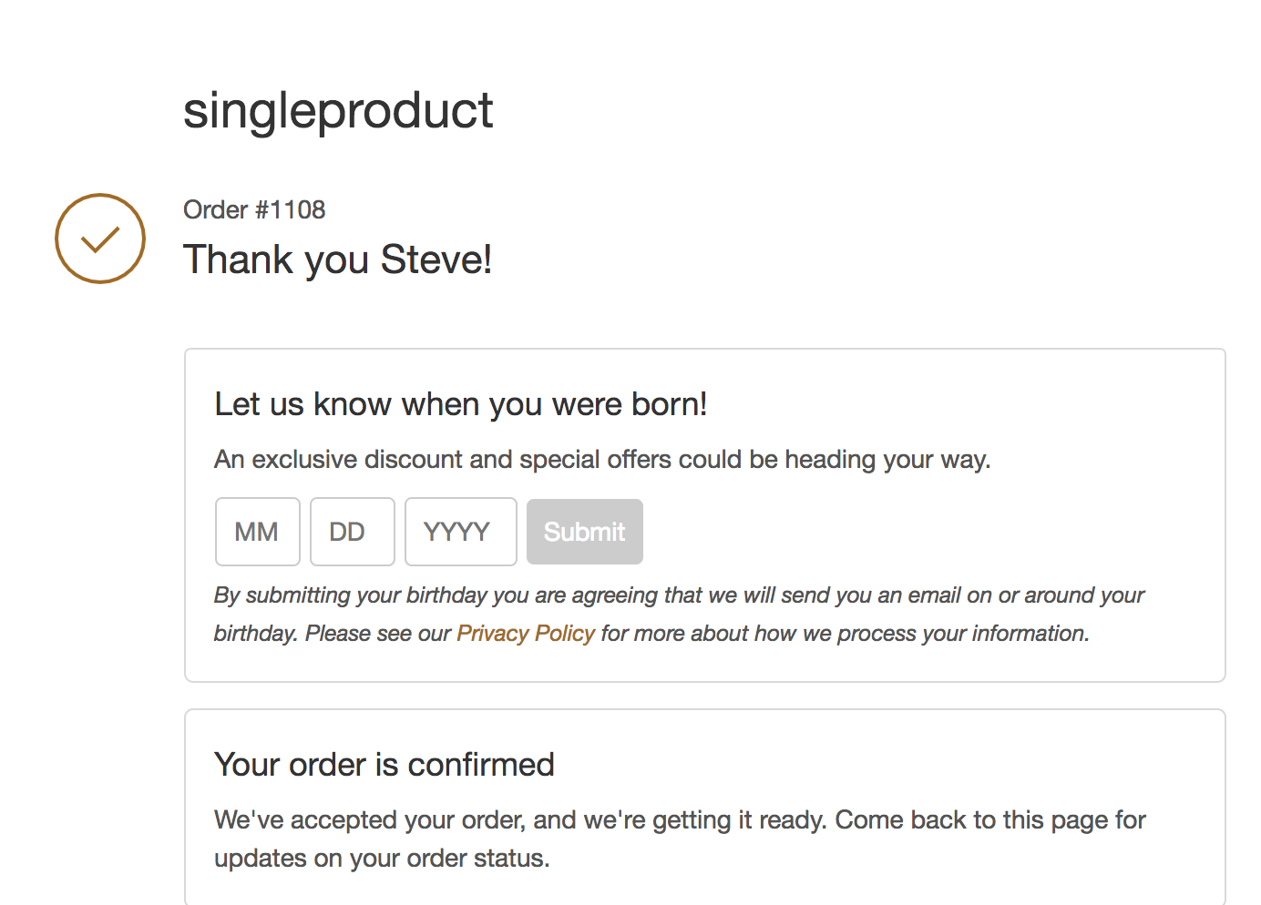Click the words Thank you in the heading

coord(278,259)
